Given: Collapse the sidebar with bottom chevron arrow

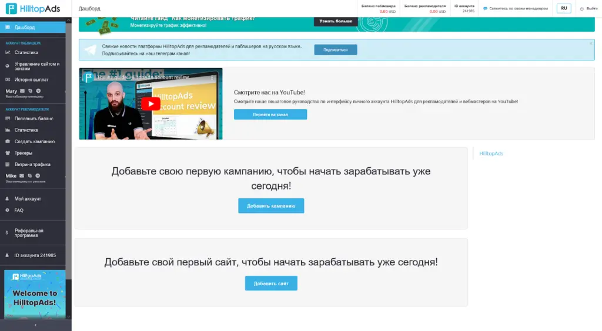Looking at the screenshot, I should [x=35, y=325].
